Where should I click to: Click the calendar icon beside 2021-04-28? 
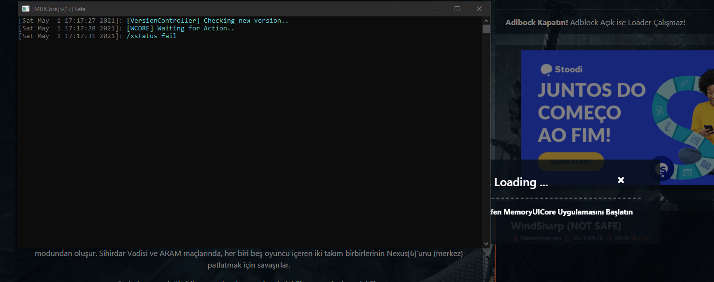pyautogui.click(x=568, y=238)
